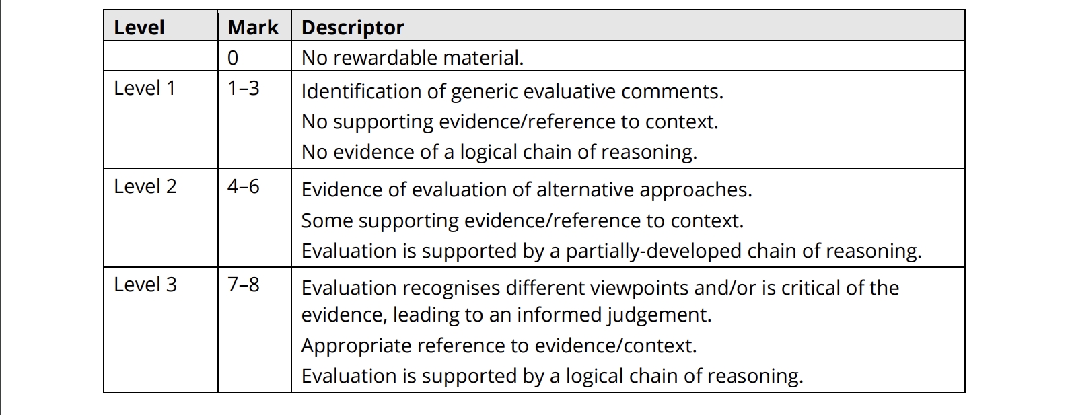Click the "Level" column header

[x=139, y=28]
